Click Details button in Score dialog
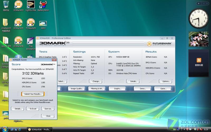This screenshot has width=211, height=132. pyautogui.click(x=18, y=109)
